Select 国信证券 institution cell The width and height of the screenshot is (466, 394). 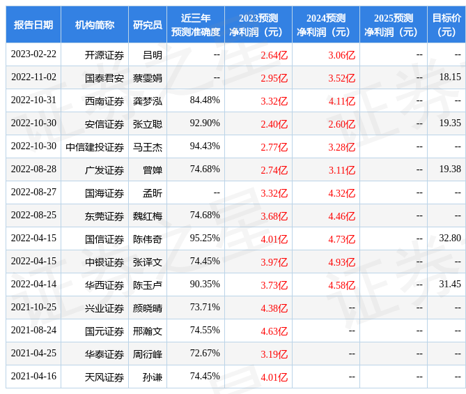(x=104, y=239)
